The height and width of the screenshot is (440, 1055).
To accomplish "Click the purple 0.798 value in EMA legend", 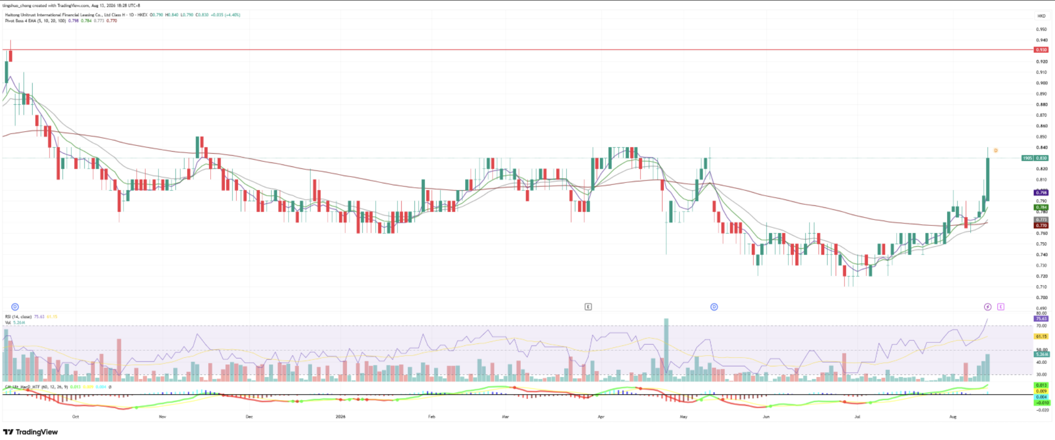I will pos(73,21).
